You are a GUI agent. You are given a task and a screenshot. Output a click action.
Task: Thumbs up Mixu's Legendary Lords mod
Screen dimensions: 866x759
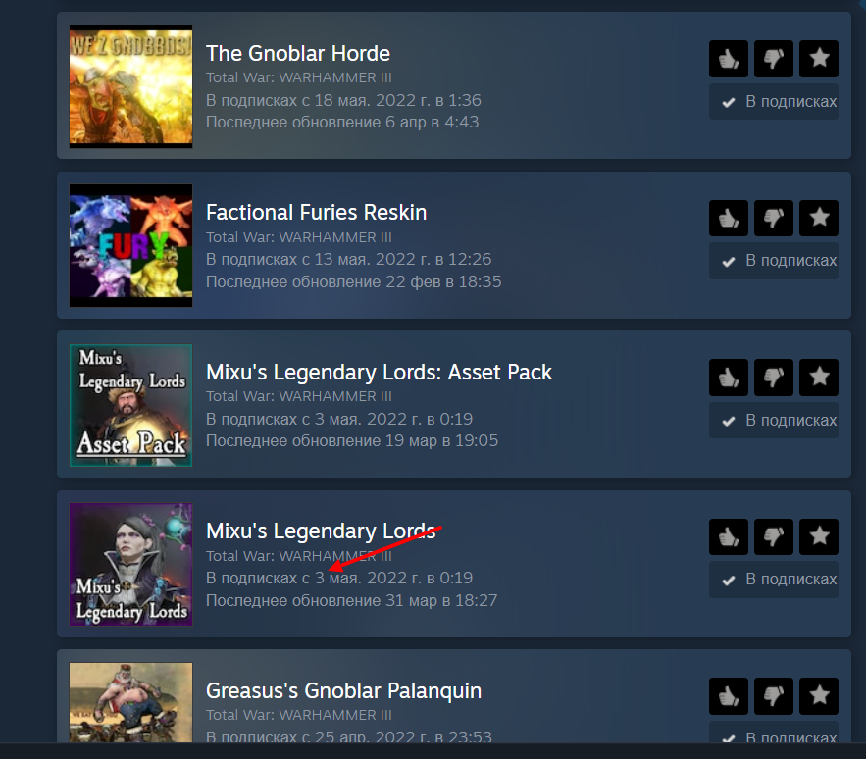pos(729,537)
